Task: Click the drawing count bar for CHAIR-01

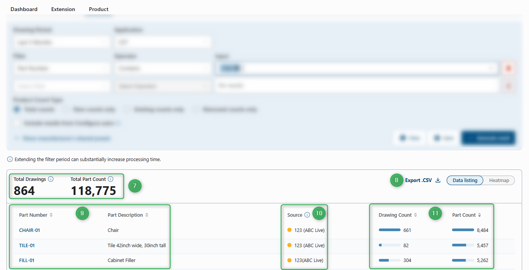Action: coord(390,230)
